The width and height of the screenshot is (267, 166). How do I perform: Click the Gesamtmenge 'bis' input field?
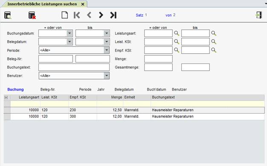click(195, 67)
